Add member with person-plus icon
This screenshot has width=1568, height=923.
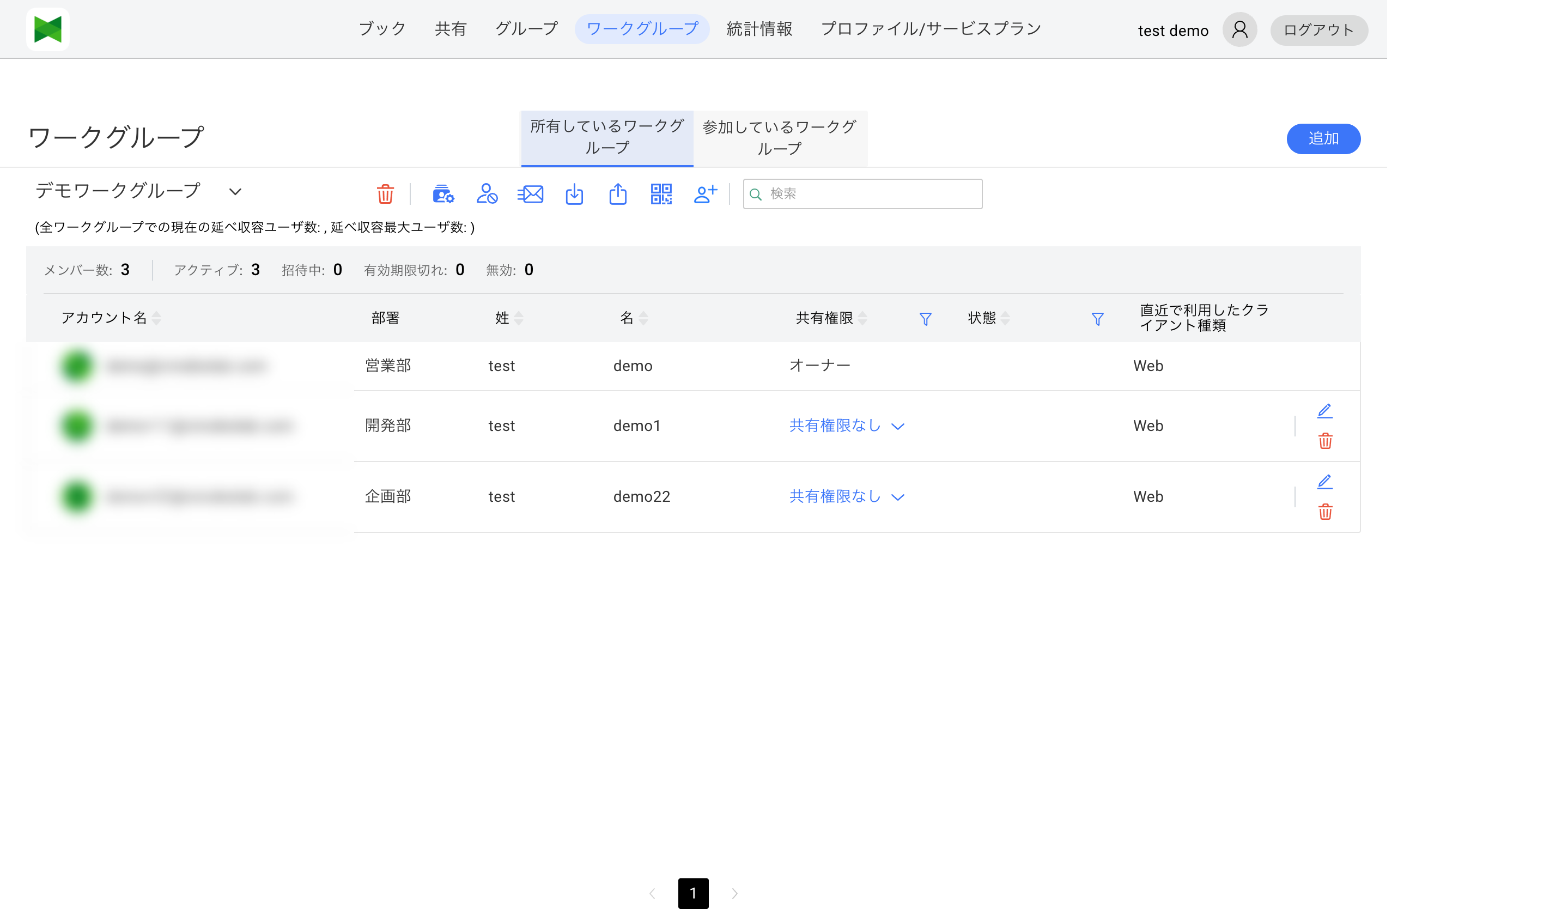coord(706,194)
